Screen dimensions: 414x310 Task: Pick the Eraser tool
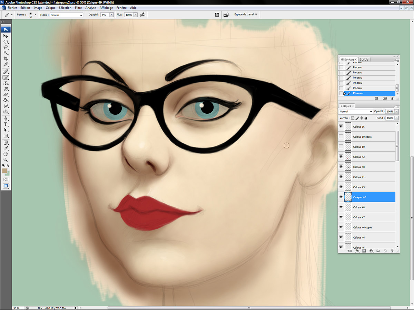(x=6, y=95)
